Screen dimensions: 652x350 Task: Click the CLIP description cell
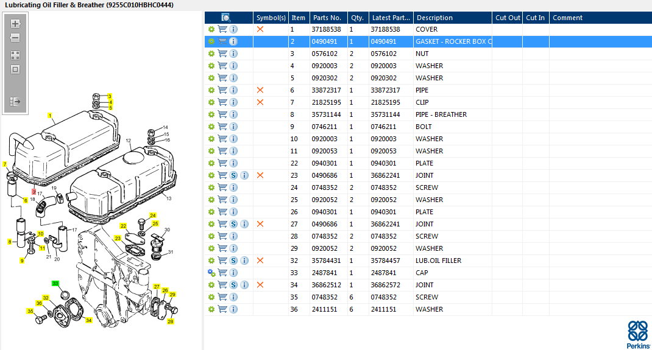[x=452, y=102]
